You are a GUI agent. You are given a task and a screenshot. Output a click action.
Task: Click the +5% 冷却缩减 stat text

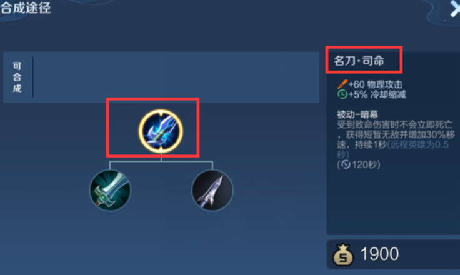click(377, 94)
